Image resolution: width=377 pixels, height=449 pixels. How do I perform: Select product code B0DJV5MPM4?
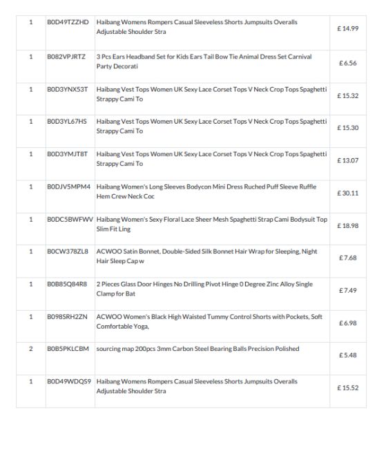click(68, 187)
